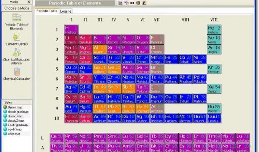Launch the Chemical Equations Balancer

tap(17, 53)
